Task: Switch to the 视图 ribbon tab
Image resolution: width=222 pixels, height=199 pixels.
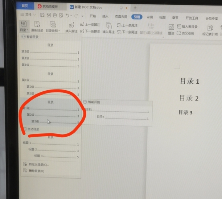Action: click(162, 17)
